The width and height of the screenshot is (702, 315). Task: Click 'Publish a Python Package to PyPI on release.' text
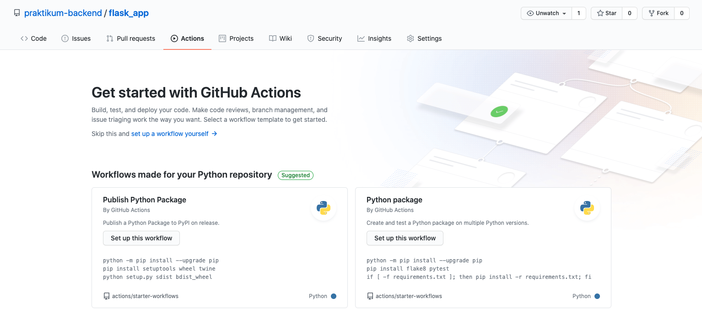point(161,223)
